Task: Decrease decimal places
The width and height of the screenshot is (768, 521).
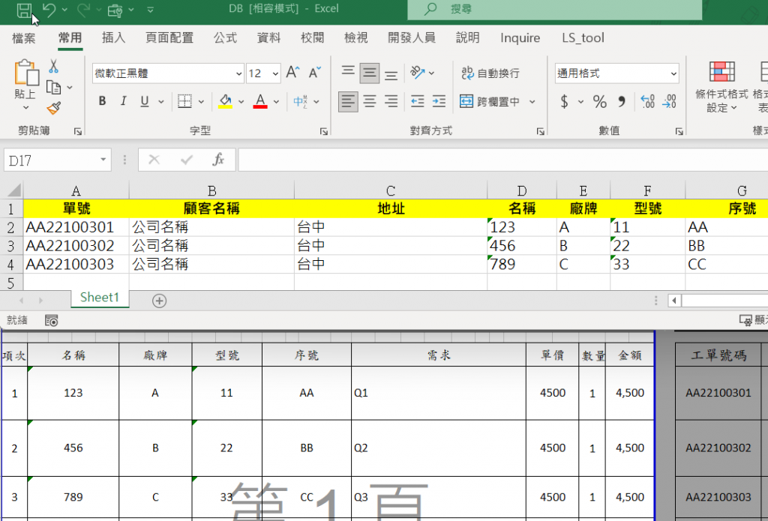Action: point(669,102)
